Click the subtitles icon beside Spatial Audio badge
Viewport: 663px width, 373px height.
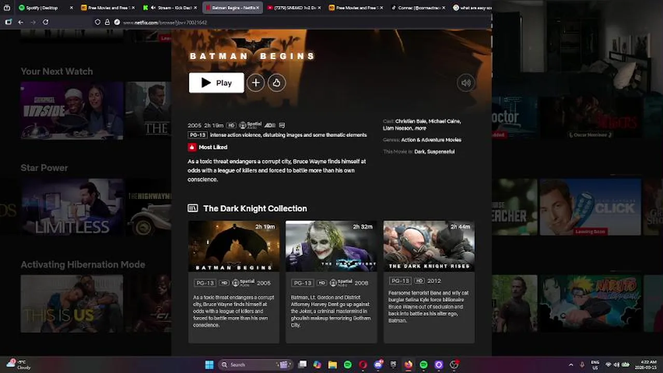(282, 125)
